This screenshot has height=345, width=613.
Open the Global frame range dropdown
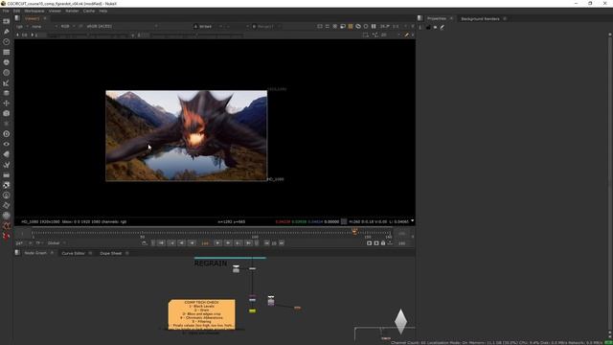click(x=57, y=243)
